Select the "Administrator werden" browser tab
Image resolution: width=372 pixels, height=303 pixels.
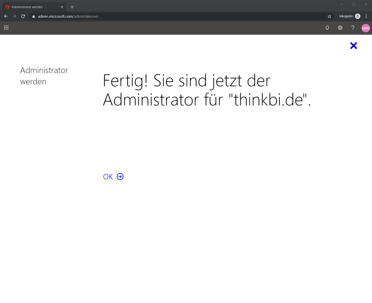[31, 7]
